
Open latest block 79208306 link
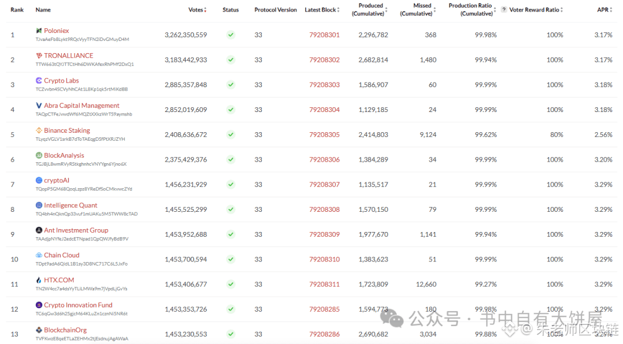click(x=324, y=160)
